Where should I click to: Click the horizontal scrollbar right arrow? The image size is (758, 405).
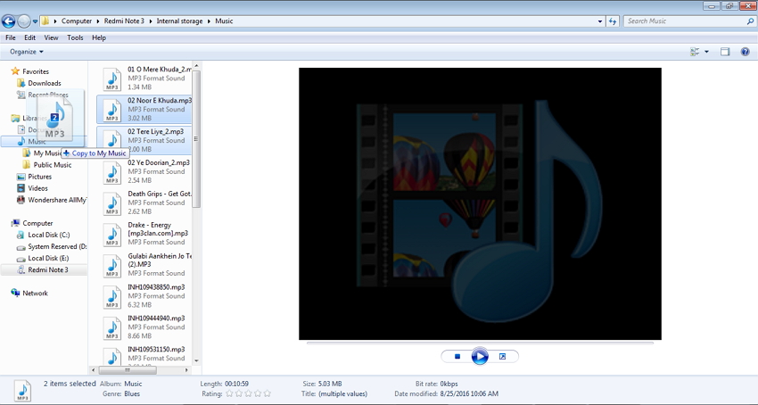[x=186, y=370]
